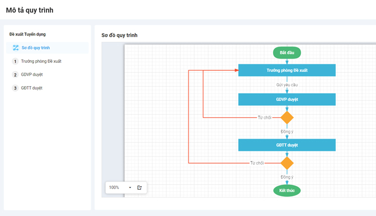376x216 pixels.
Task: Click the export diagram icon
Action: pyautogui.click(x=139, y=187)
